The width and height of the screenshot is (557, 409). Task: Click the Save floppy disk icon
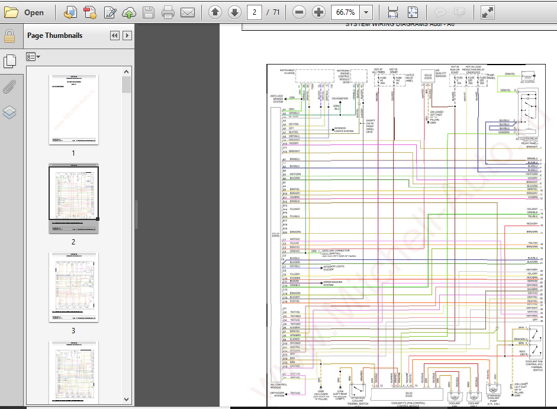tap(149, 12)
